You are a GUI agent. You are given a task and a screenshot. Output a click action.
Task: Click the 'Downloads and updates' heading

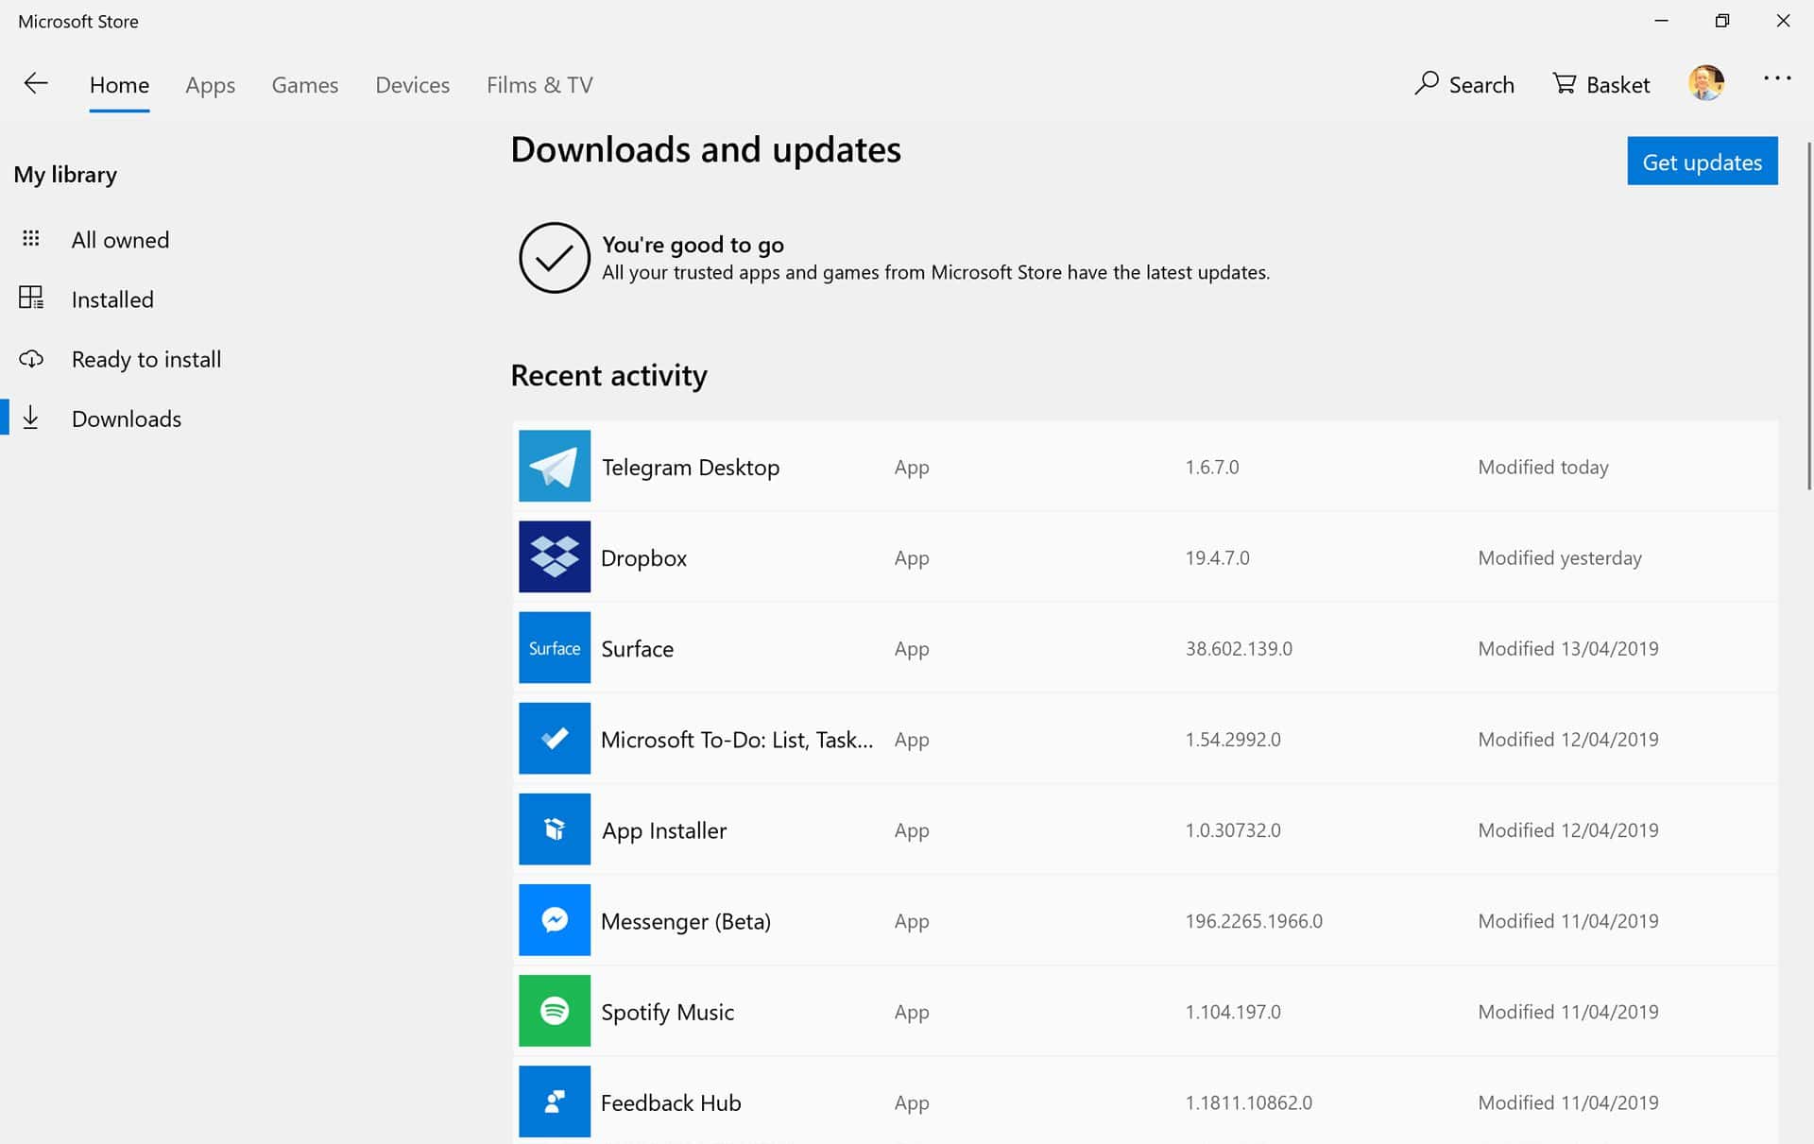tap(706, 149)
